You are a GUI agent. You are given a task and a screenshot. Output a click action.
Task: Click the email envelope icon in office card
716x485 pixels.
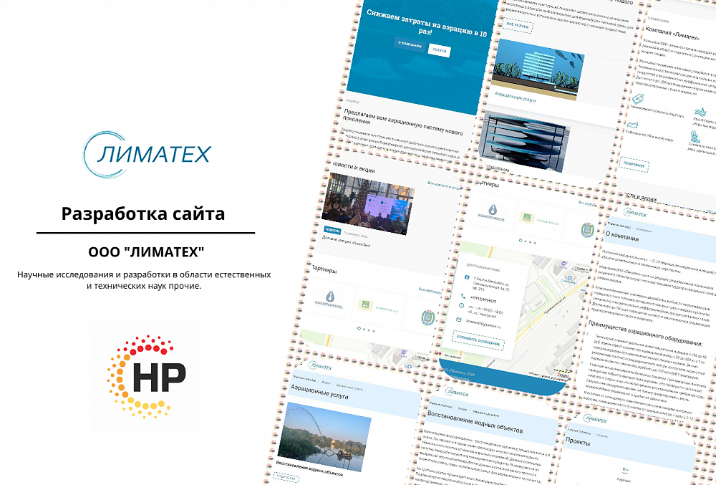[x=458, y=320]
